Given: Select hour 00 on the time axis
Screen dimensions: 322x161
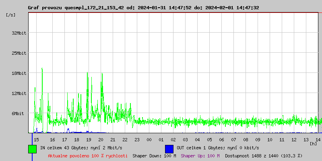Looking at the screenshot, I should [149, 139].
